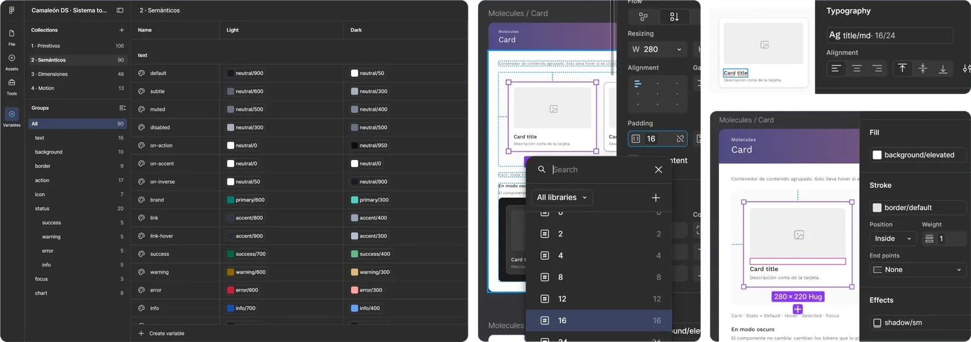
Task: Select the background group
Action: pos(77,152)
